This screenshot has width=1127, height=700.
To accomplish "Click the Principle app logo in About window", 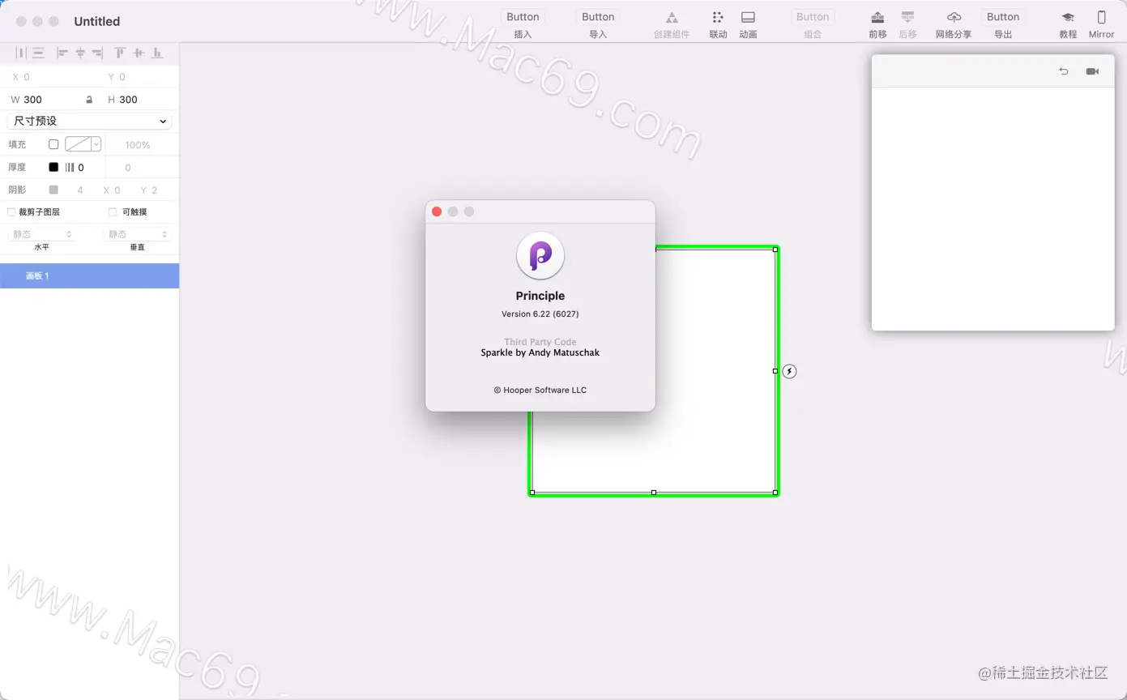I will point(540,255).
